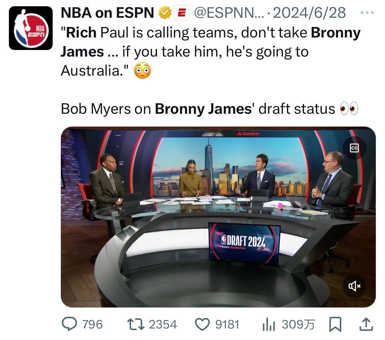Open the three-dot more options menu
The width and height of the screenshot is (385, 340).
pos(367,12)
